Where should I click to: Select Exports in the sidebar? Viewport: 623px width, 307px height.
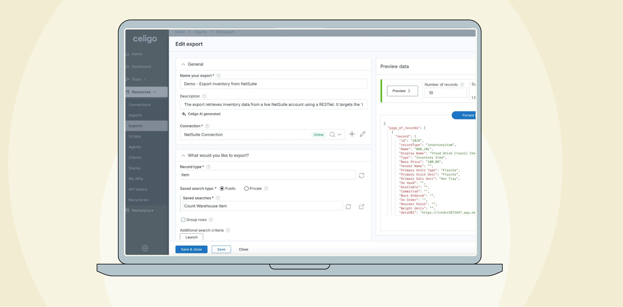[147, 126]
